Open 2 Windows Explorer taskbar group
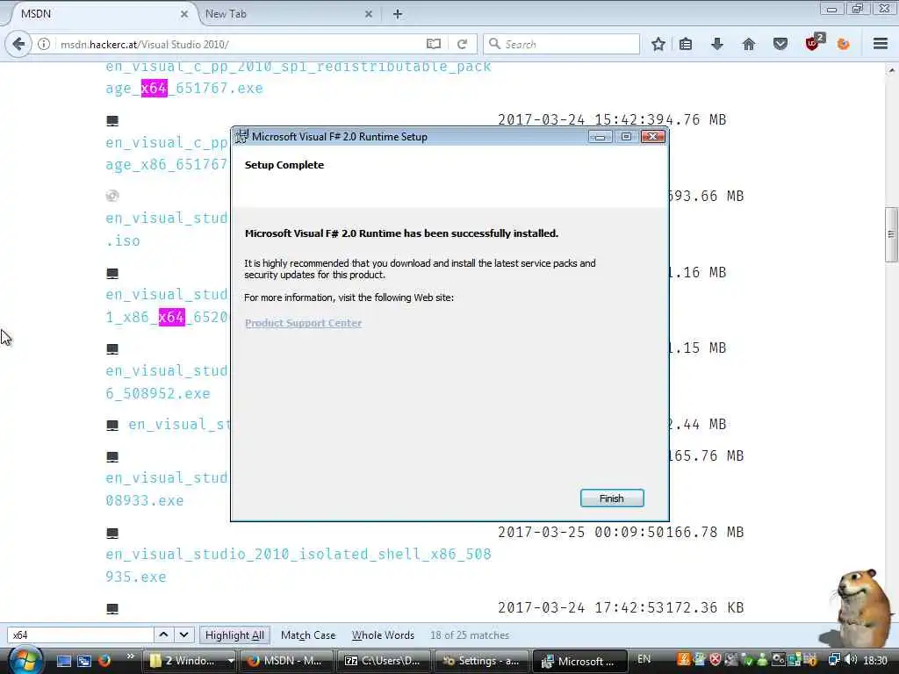Viewport: 899px width, 674px height. click(190, 661)
